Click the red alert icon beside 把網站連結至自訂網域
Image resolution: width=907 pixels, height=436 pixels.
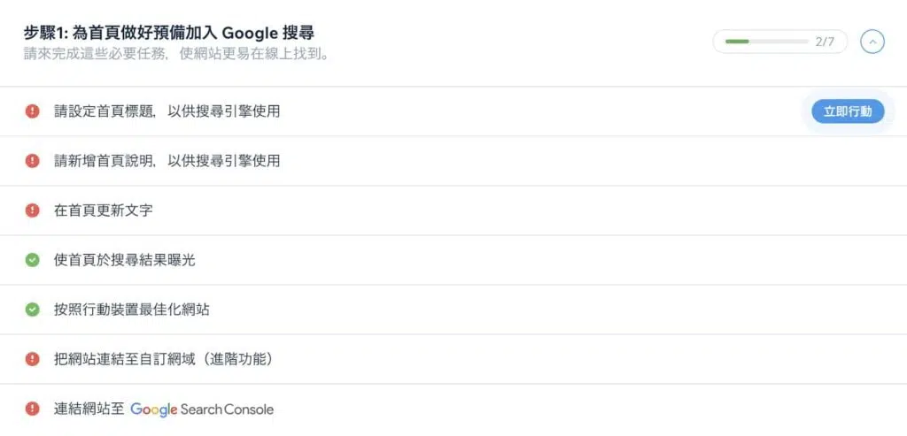point(33,359)
